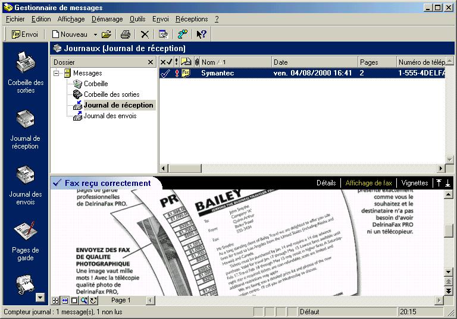
Task: Open the ? help menu
Action: coord(217,19)
